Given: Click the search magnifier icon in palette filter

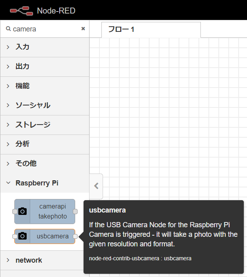Looking at the screenshot, I should (x=8, y=28).
